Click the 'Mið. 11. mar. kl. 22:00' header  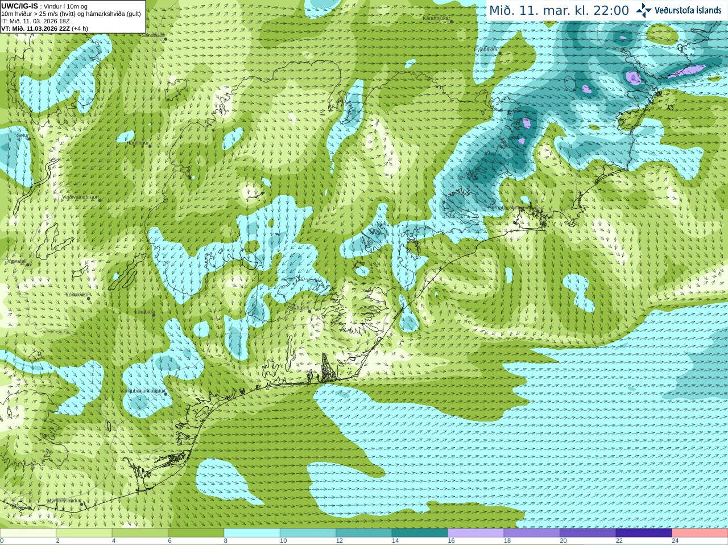click(x=559, y=10)
